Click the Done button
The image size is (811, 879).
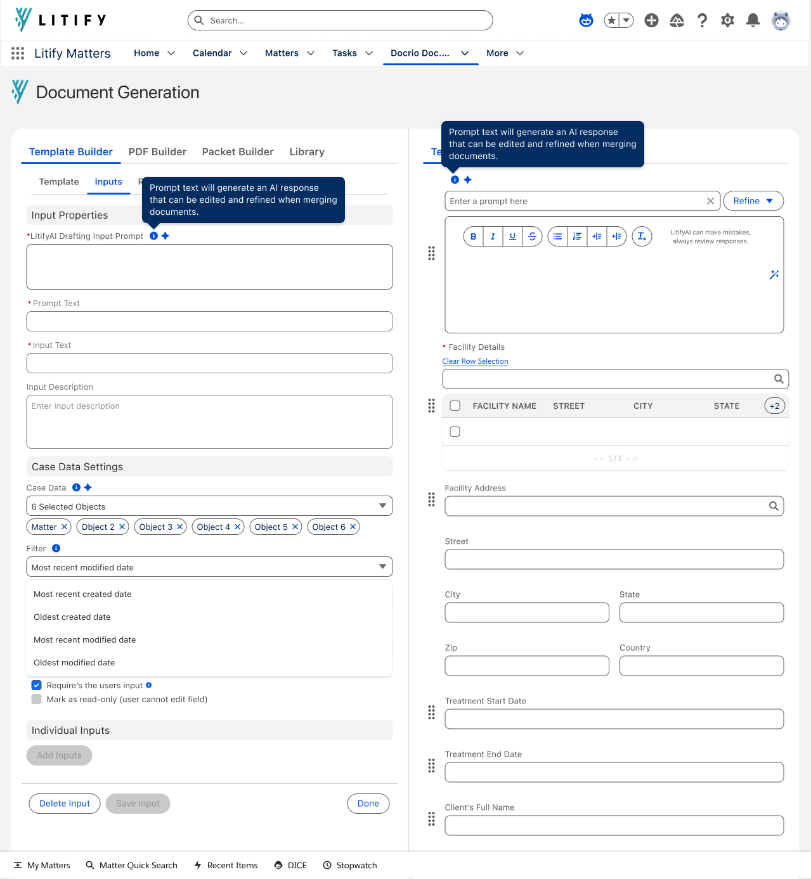(368, 804)
